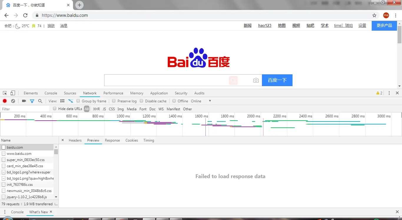Tick the checkbox beside card_min_dee38e45.css
The image size is (402, 220).
4,166
